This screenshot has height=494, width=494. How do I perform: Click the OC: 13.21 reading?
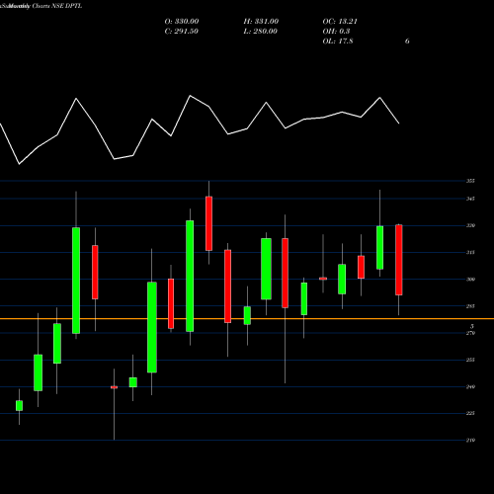[340, 22]
